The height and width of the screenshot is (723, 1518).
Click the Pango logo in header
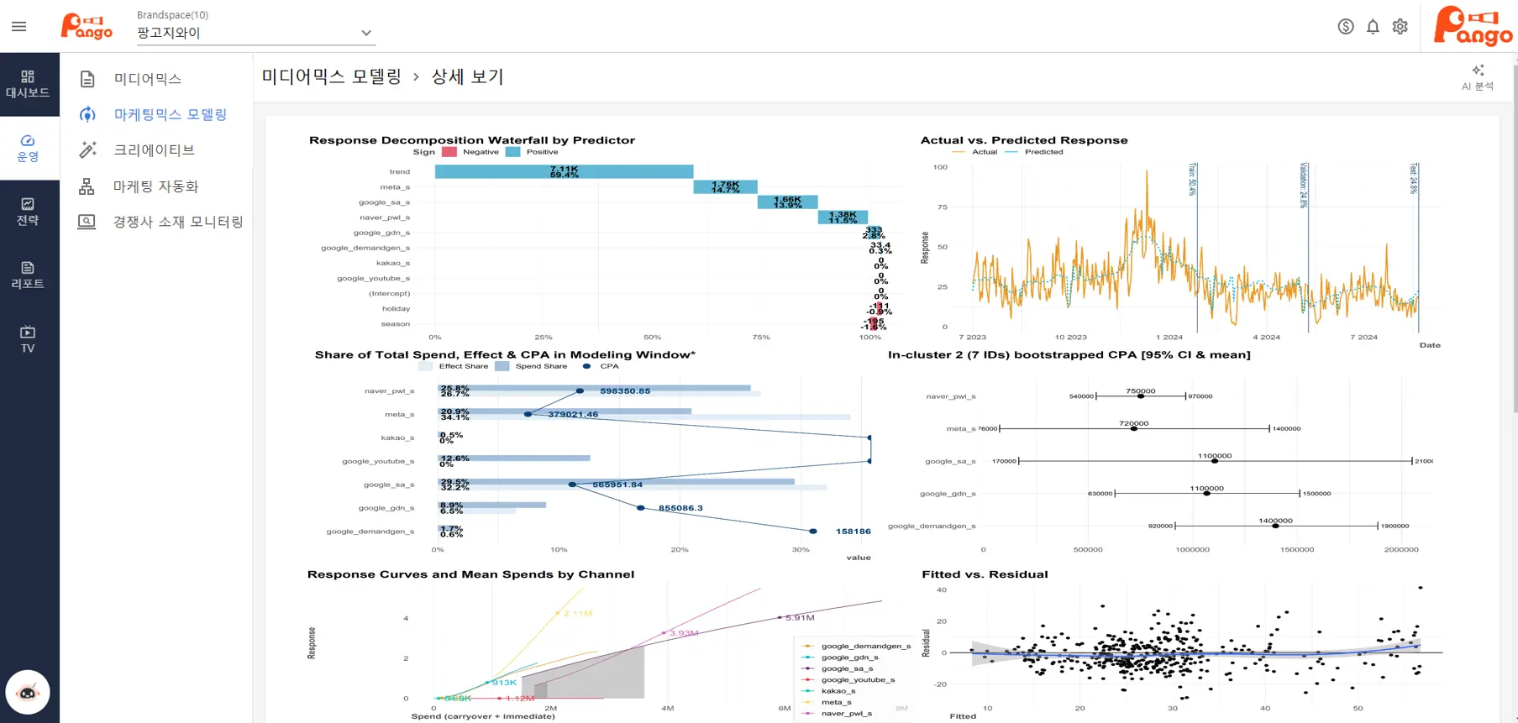(x=87, y=27)
